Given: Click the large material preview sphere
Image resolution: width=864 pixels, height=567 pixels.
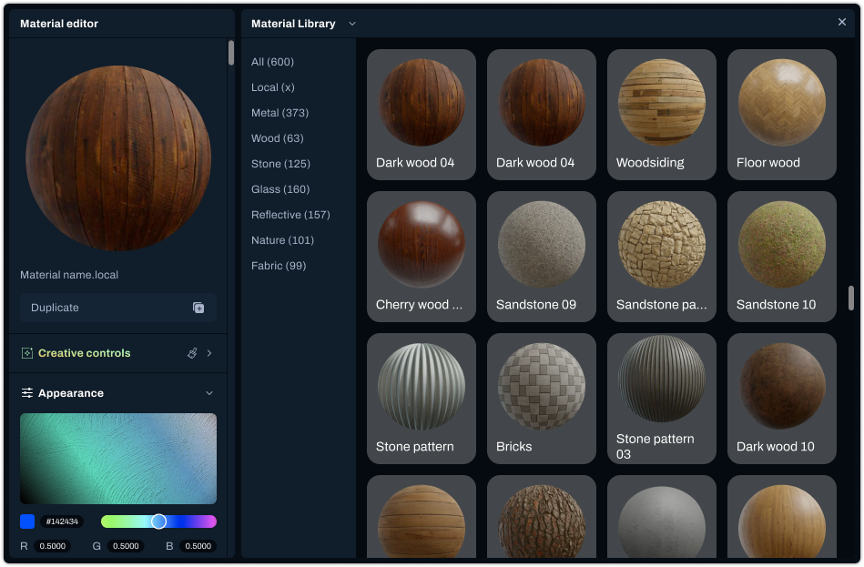Looking at the screenshot, I should pos(118,158).
